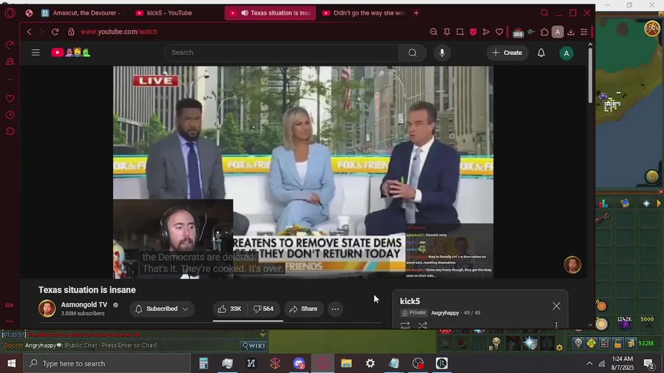
Task: Toggle shuffle on the kick5 playlist
Action: (422, 325)
